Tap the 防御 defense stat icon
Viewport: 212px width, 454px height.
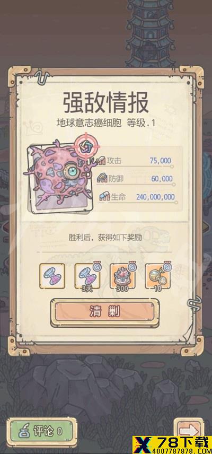coord(102,179)
